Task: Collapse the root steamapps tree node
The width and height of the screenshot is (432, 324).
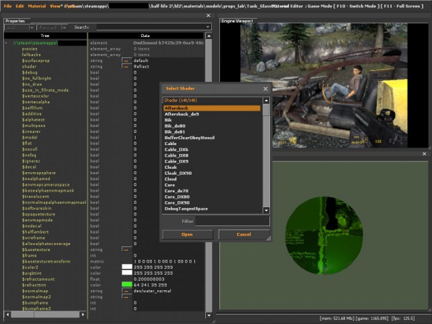Action: tap(6, 43)
